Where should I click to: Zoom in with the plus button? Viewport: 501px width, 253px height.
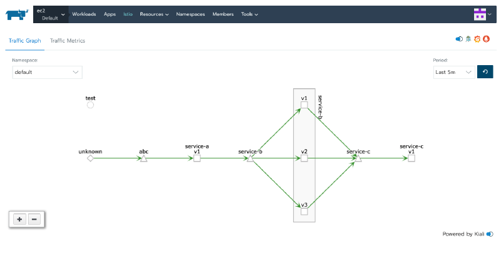click(19, 219)
